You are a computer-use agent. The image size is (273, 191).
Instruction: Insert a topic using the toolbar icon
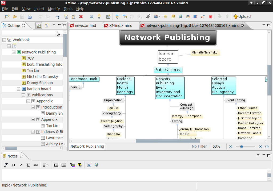pyautogui.click(x=117, y=16)
